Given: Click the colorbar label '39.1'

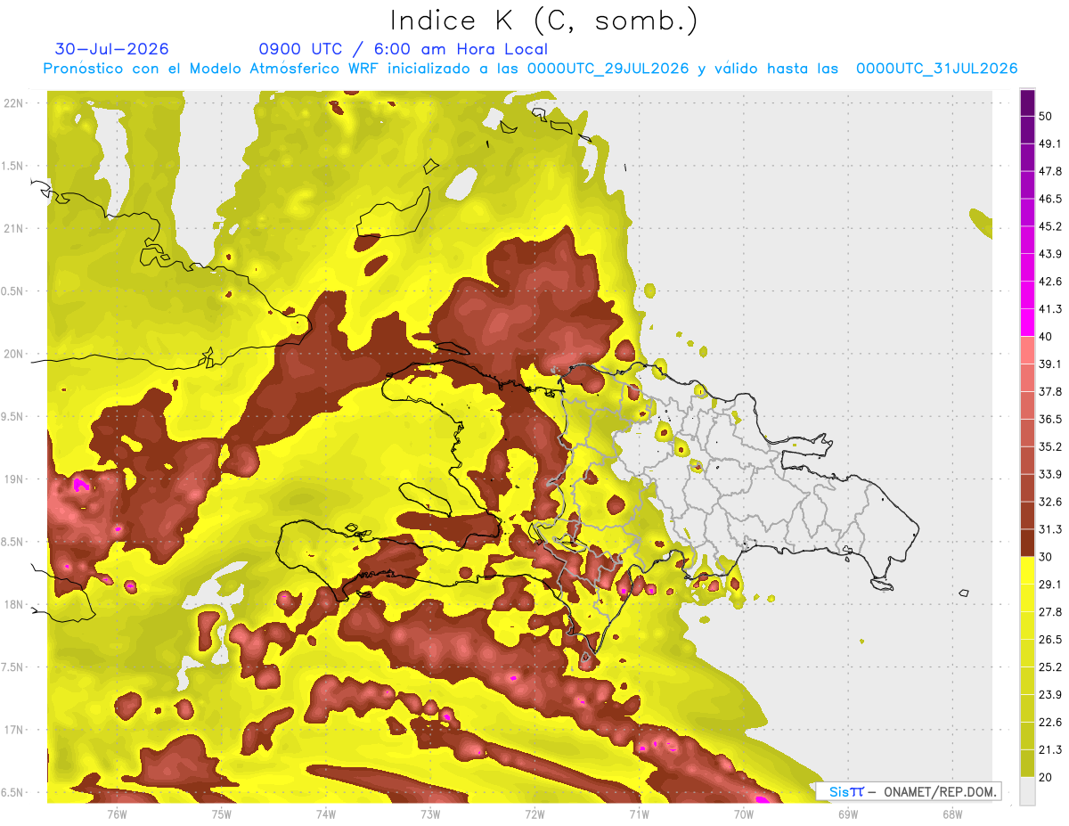Looking at the screenshot, I should click(x=1050, y=364).
